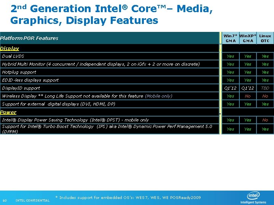274x205 pixels.
Task: Click the footnote about embedded OS support
Action: (x=128, y=197)
